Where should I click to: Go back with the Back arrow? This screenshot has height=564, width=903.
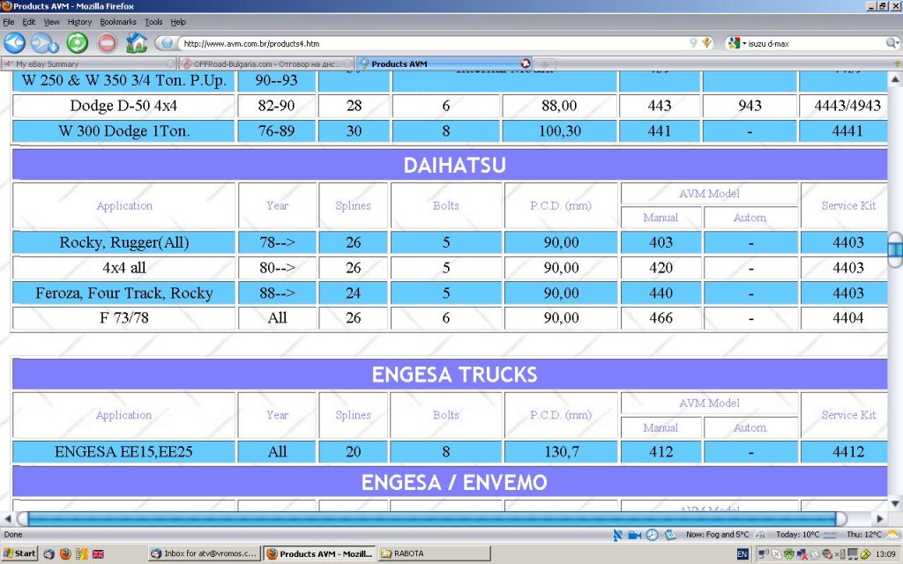coord(14,43)
